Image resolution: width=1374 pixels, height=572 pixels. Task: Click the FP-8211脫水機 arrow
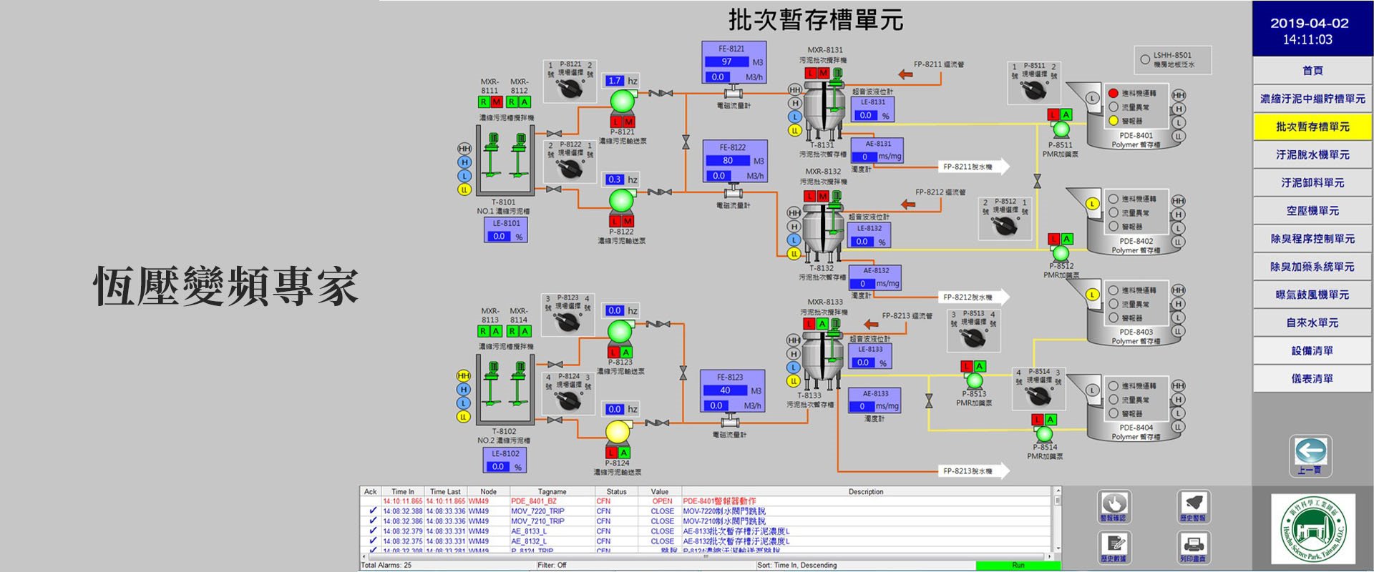click(974, 167)
